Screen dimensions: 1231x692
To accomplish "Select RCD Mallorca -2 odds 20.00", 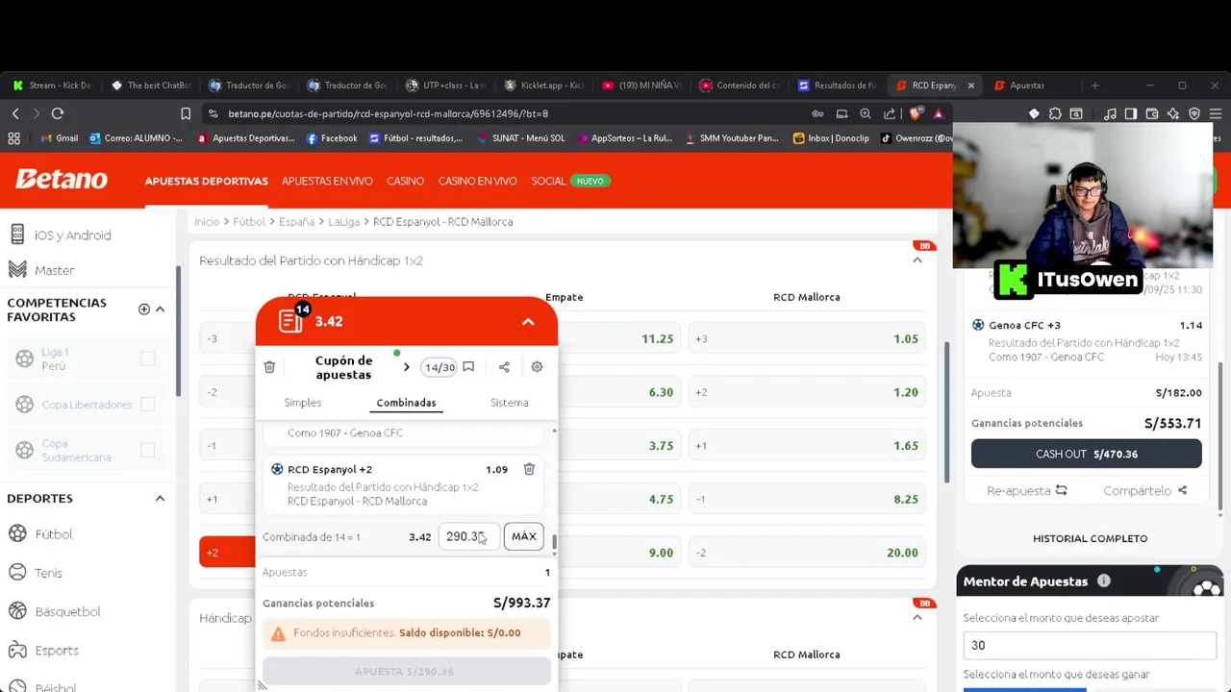I will (806, 553).
